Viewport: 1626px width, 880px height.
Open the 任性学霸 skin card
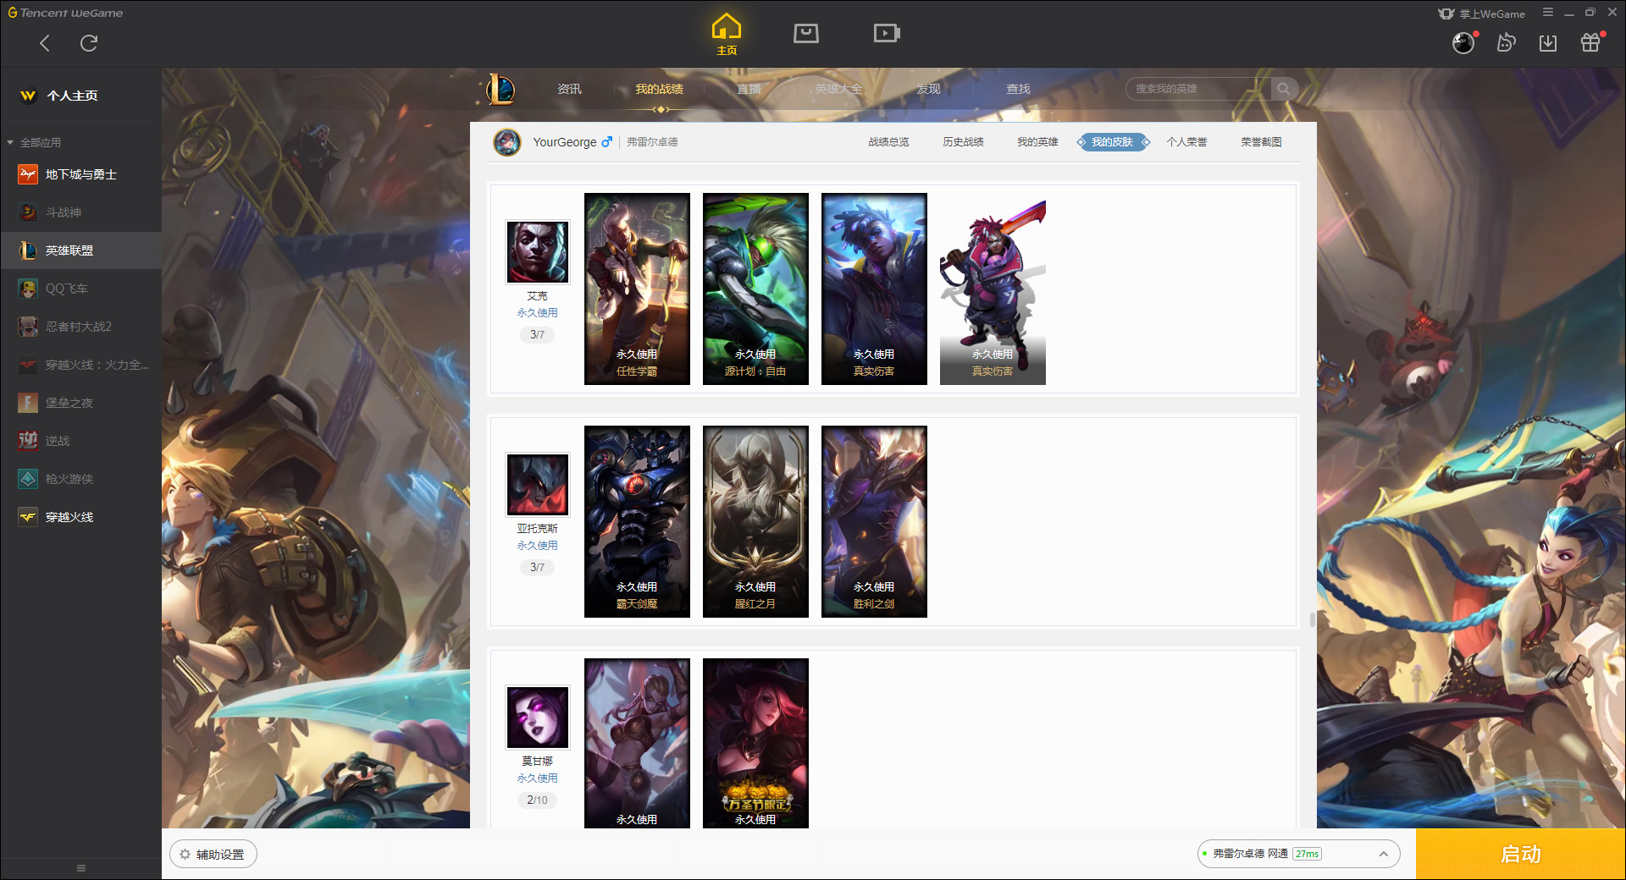637,289
